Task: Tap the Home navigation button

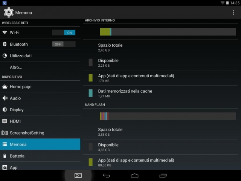Action: click(135, 175)
